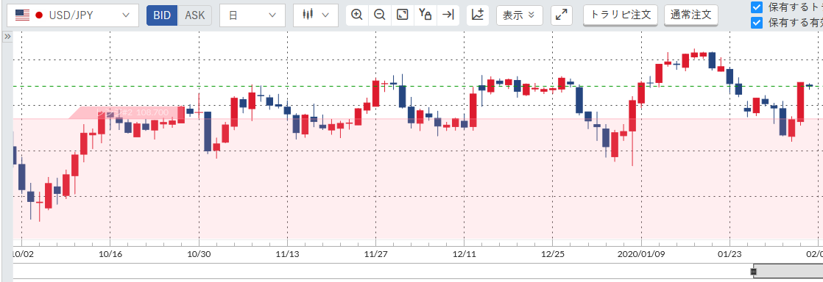This screenshot has width=823, height=282.
Task: Click the 2020/01/09 date label
Action: click(x=641, y=254)
